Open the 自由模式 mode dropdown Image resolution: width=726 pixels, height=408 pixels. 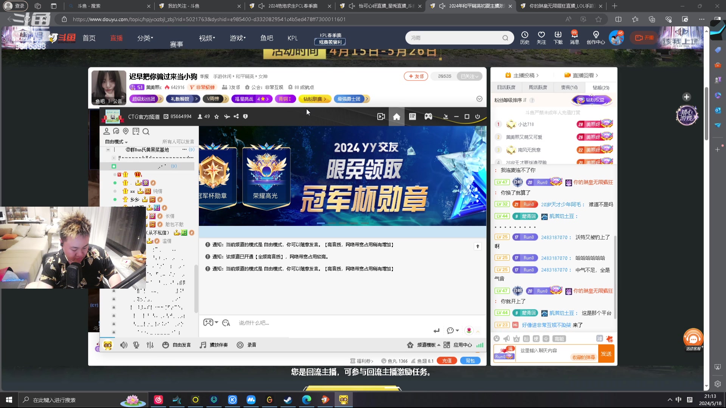[115, 141]
